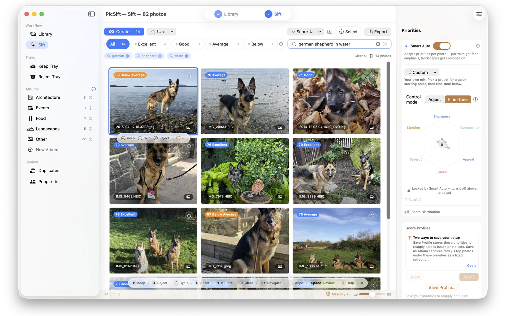The image size is (506, 316).
Task: Filter by Excellent photos
Action: (151, 44)
